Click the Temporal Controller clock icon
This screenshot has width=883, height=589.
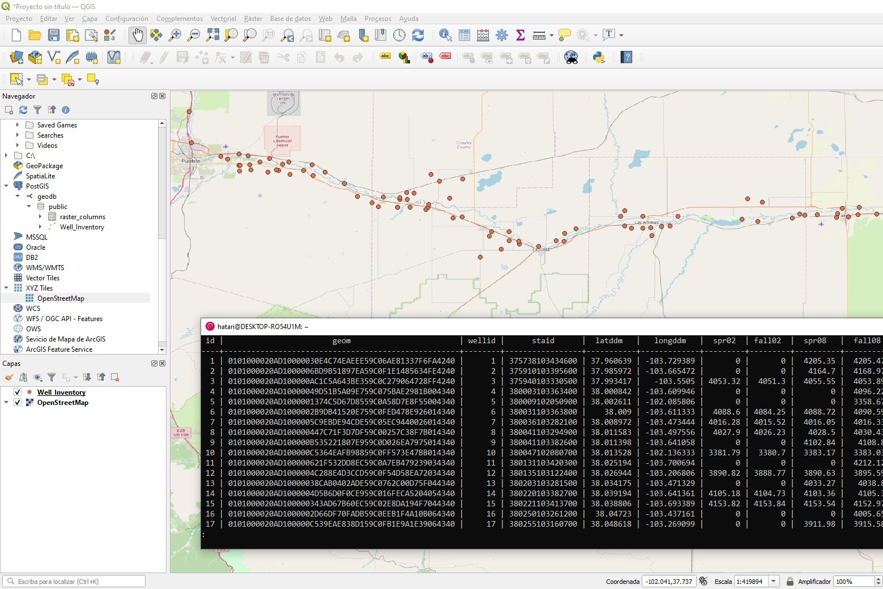399,35
